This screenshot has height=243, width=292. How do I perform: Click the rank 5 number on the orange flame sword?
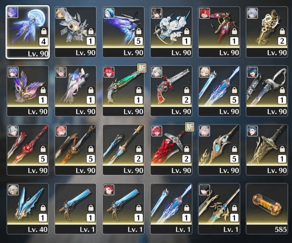point(91,159)
